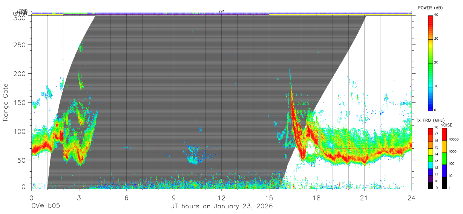463x214 pixels.
Task: Click the 10000 label on NOISE scale
Action: 453,139
